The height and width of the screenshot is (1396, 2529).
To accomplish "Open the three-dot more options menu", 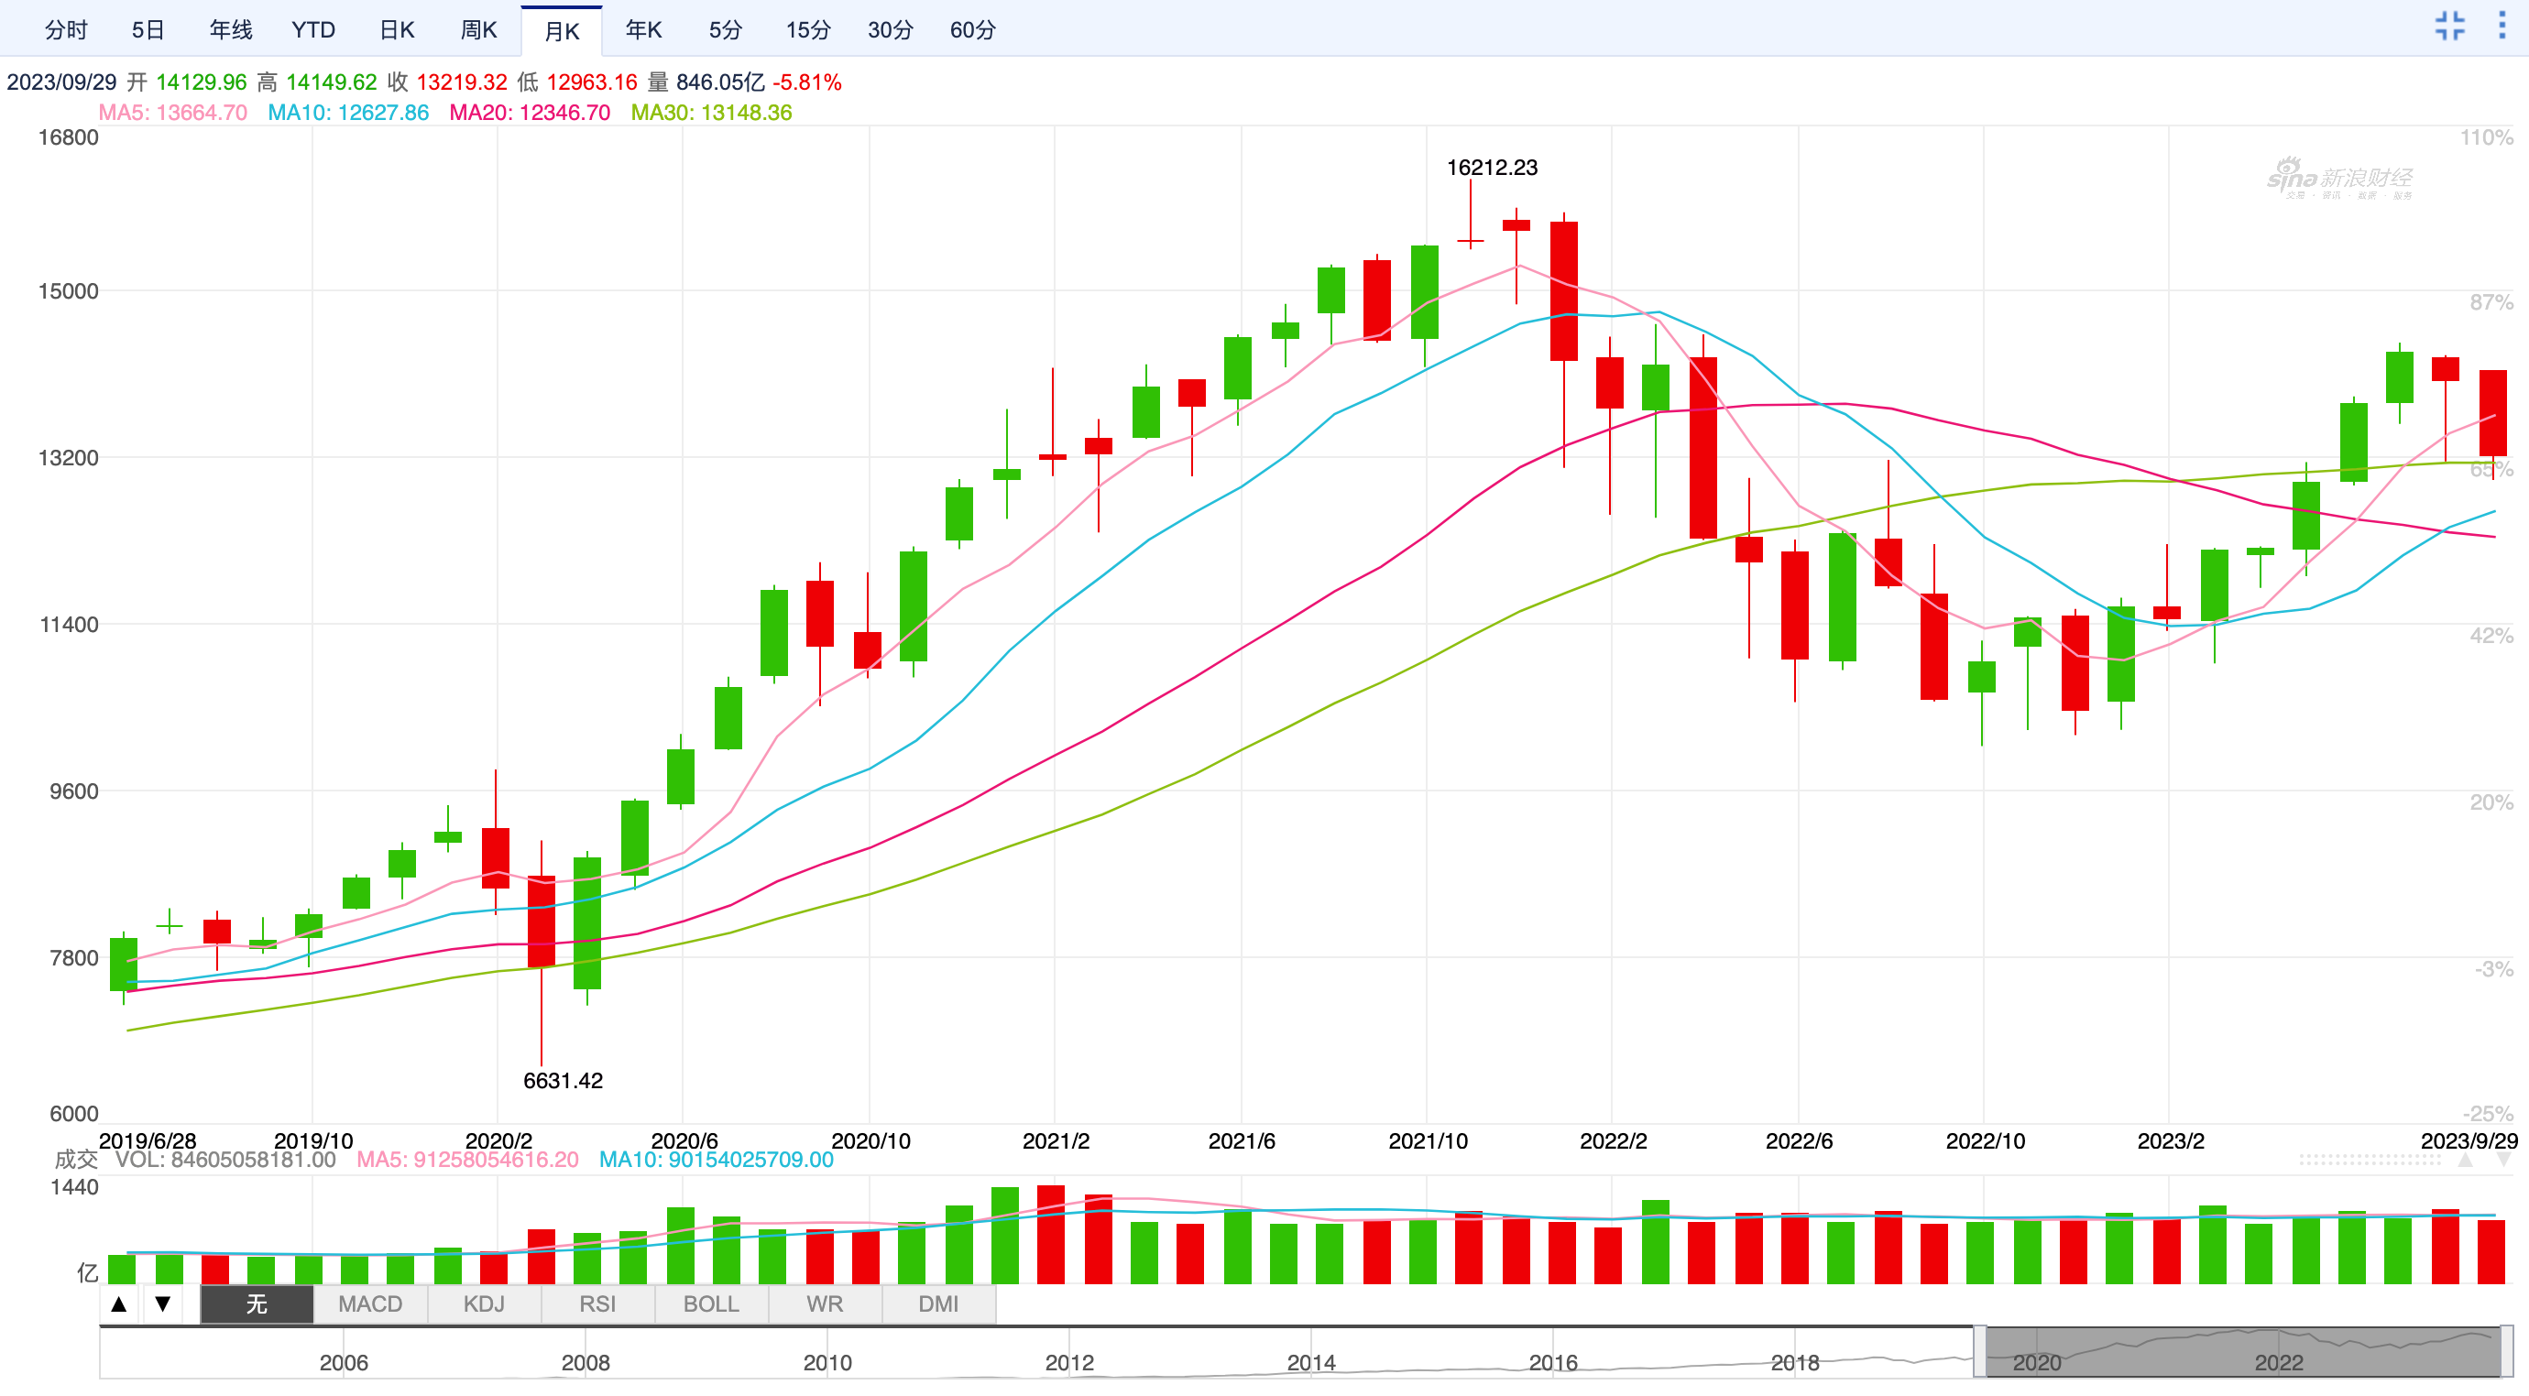I will 2502,27.
